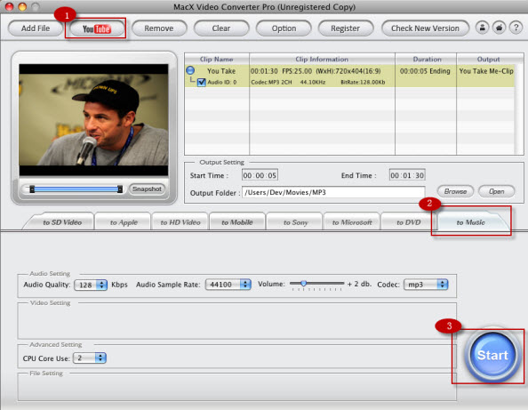The height and width of the screenshot is (410, 528).
Task: Open the Audio Quality 128 dropdown
Action: tap(91, 285)
